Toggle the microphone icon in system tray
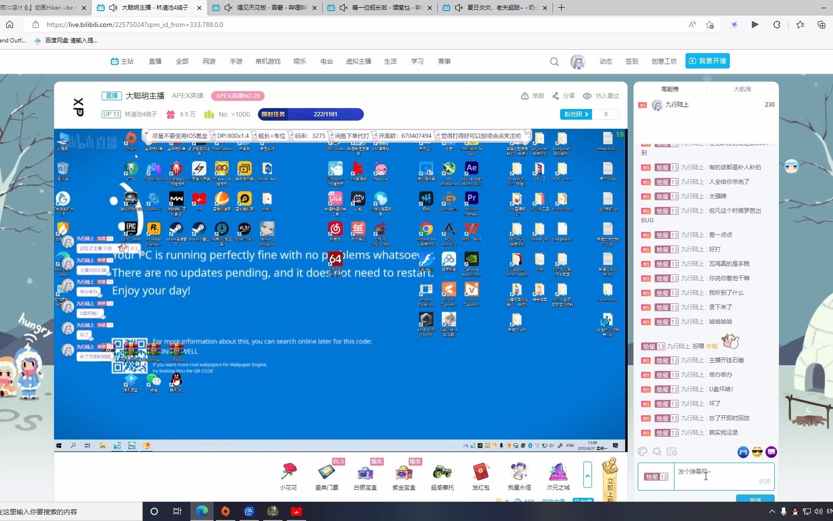This screenshot has width=833, height=521. [x=784, y=511]
